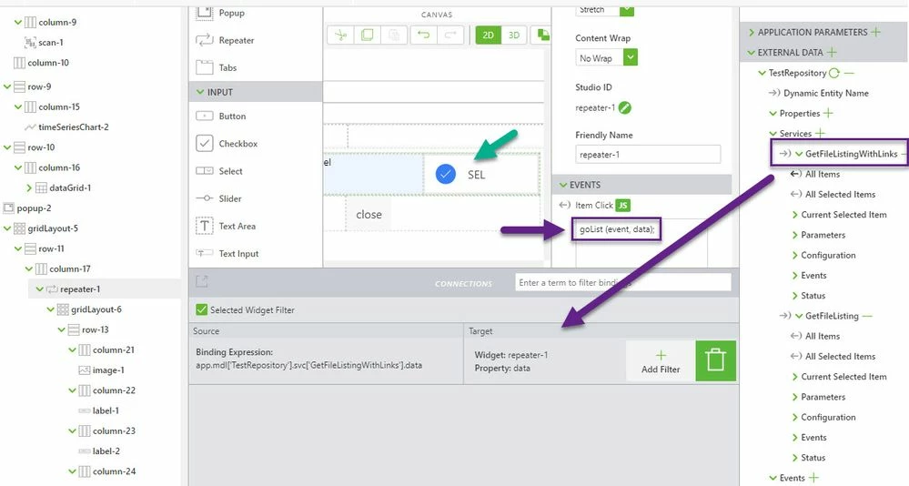This screenshot has width=909, height=486.
Task: Delete the binding with trash icon
Action: 715,360
